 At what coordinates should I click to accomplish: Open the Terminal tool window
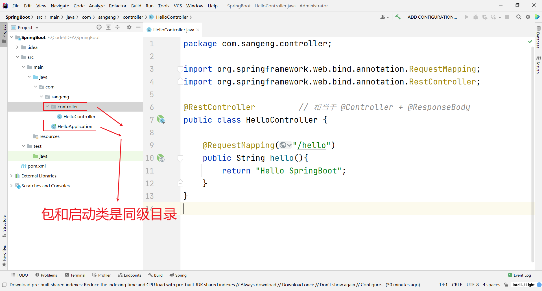click(x=75, y=275)
